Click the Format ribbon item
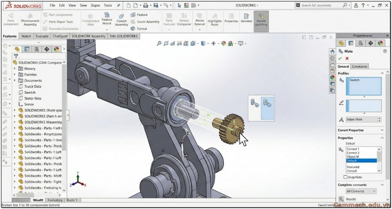Screen dimensions: 392x209 pos(139,29)
